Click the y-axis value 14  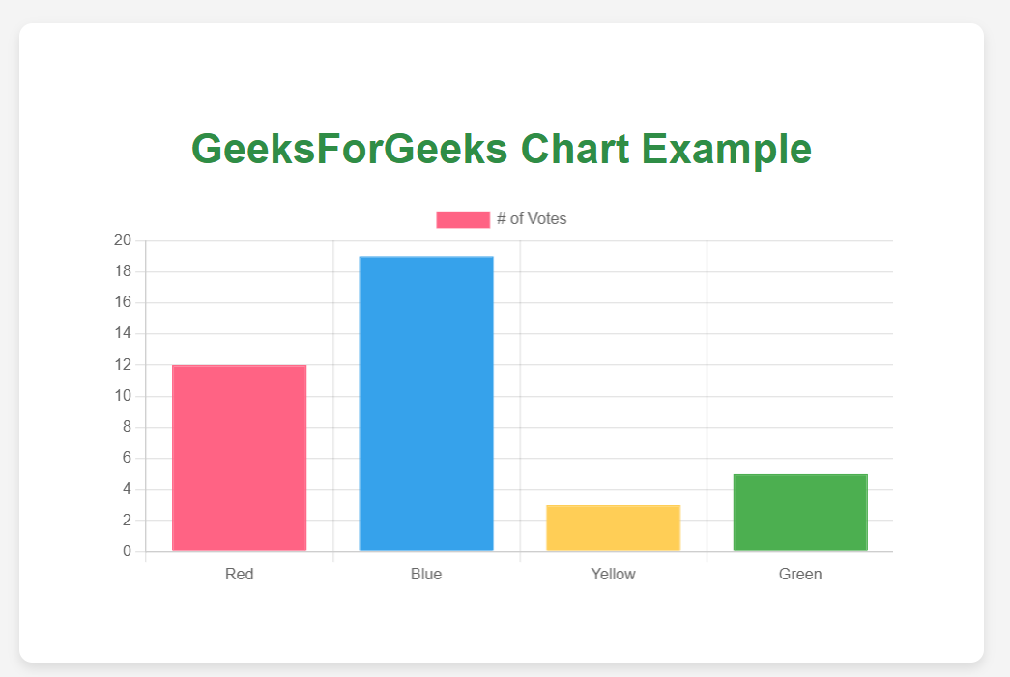pos(123,334)
